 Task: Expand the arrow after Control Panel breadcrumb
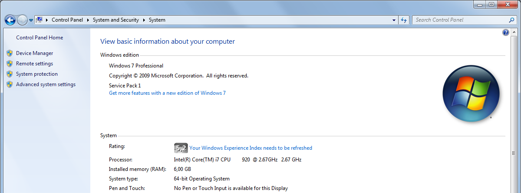[x=88, y=20]
